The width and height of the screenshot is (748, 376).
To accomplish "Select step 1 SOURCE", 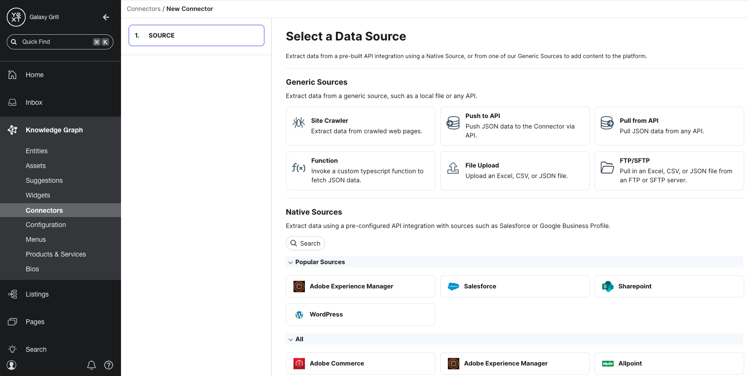I will point(196,35).
